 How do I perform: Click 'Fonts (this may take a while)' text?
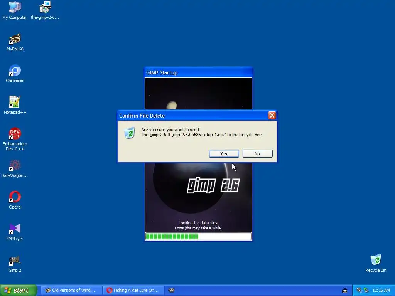click(198, 228)
